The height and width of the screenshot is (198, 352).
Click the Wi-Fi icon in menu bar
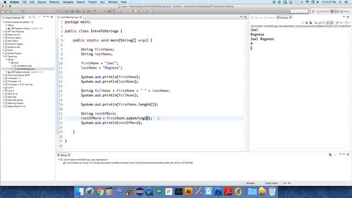pyautogui.click(x=307, y=2)
